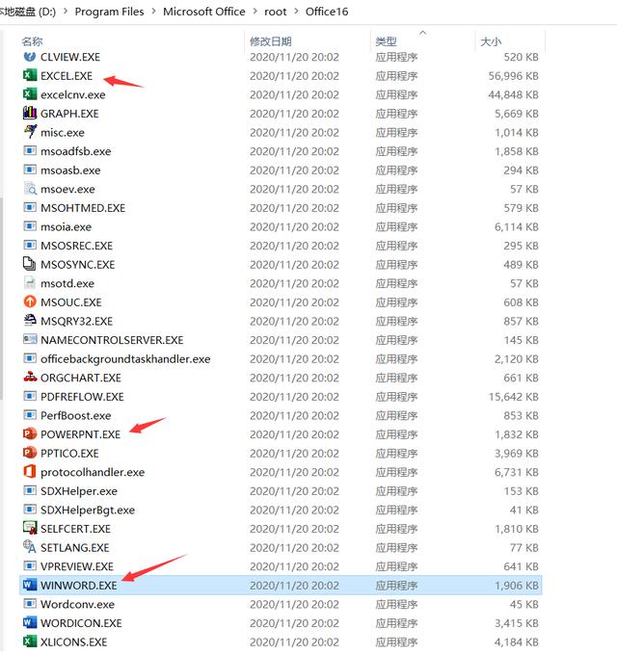Expand chevron after Microsoft Office in path
Image resolution: width=617 pixels, height=655 pixels.
click(255, 12)
